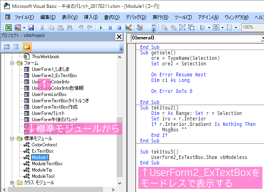This screenshot has height=192, width=264.
Task: Select the ColorCntorol module
Action: pyautogui.click(x=44, y=145)
